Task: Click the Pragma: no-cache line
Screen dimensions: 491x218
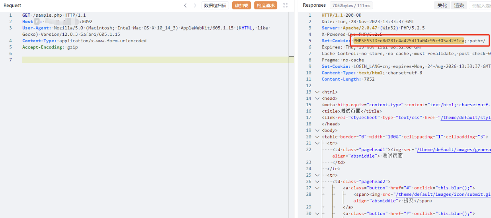Action: point(343,60)
